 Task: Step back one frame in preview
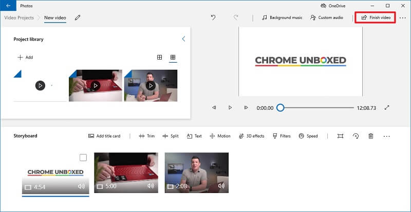click(214, 107)
